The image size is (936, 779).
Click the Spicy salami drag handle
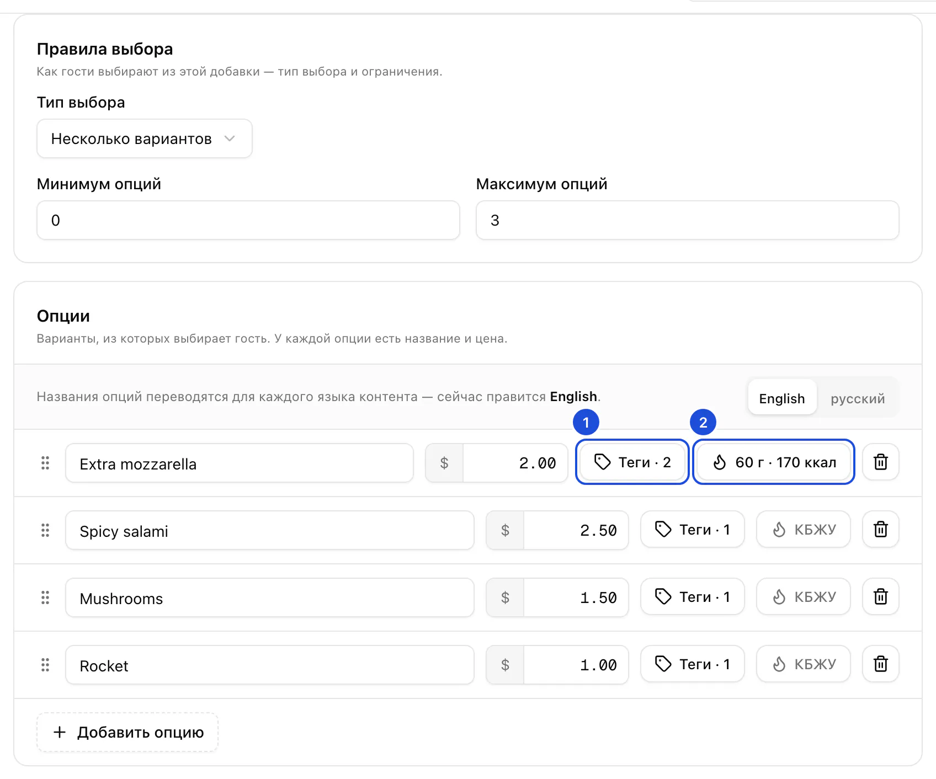[x=45, y=530]
